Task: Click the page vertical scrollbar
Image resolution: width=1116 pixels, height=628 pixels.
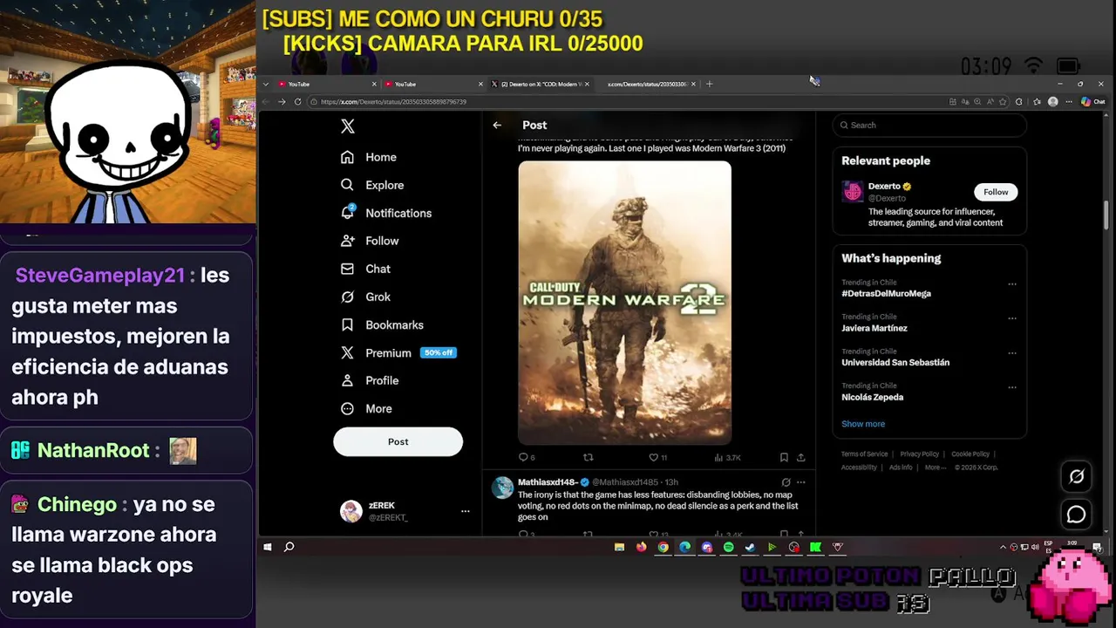Action: click(1106, 214)
